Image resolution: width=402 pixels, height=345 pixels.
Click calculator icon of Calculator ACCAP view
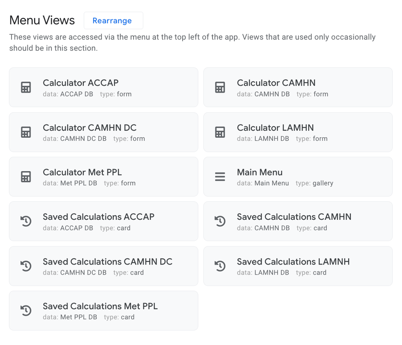(x=26, y=87)
